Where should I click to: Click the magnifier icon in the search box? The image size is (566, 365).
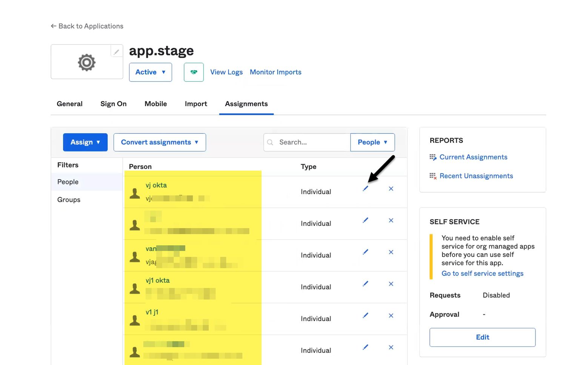[270, 142]
